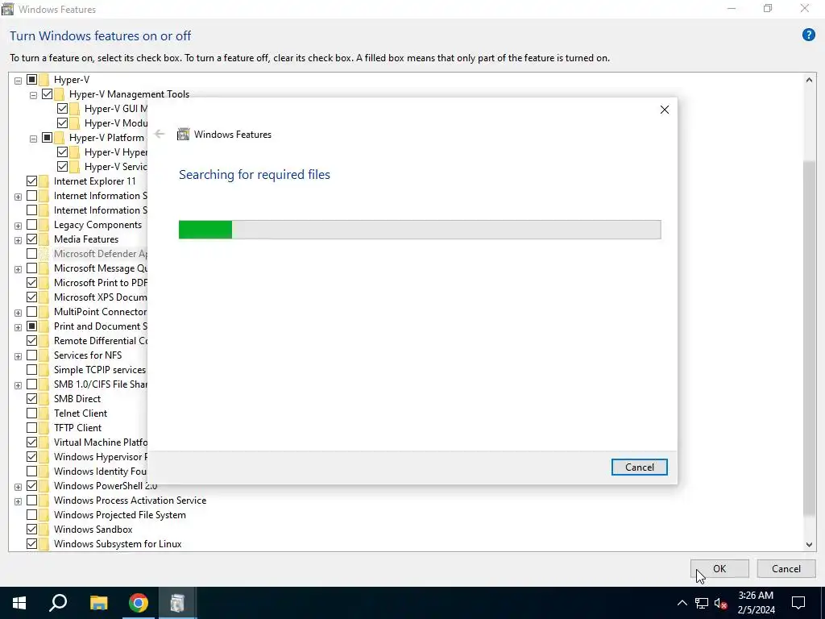825x619 pixels.
Task: Show hidden system tray icons
Action: [682, 603]
